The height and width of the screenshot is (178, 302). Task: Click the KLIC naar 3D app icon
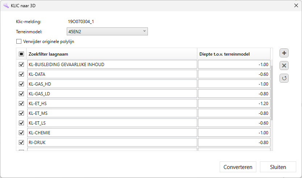(6, 5)
